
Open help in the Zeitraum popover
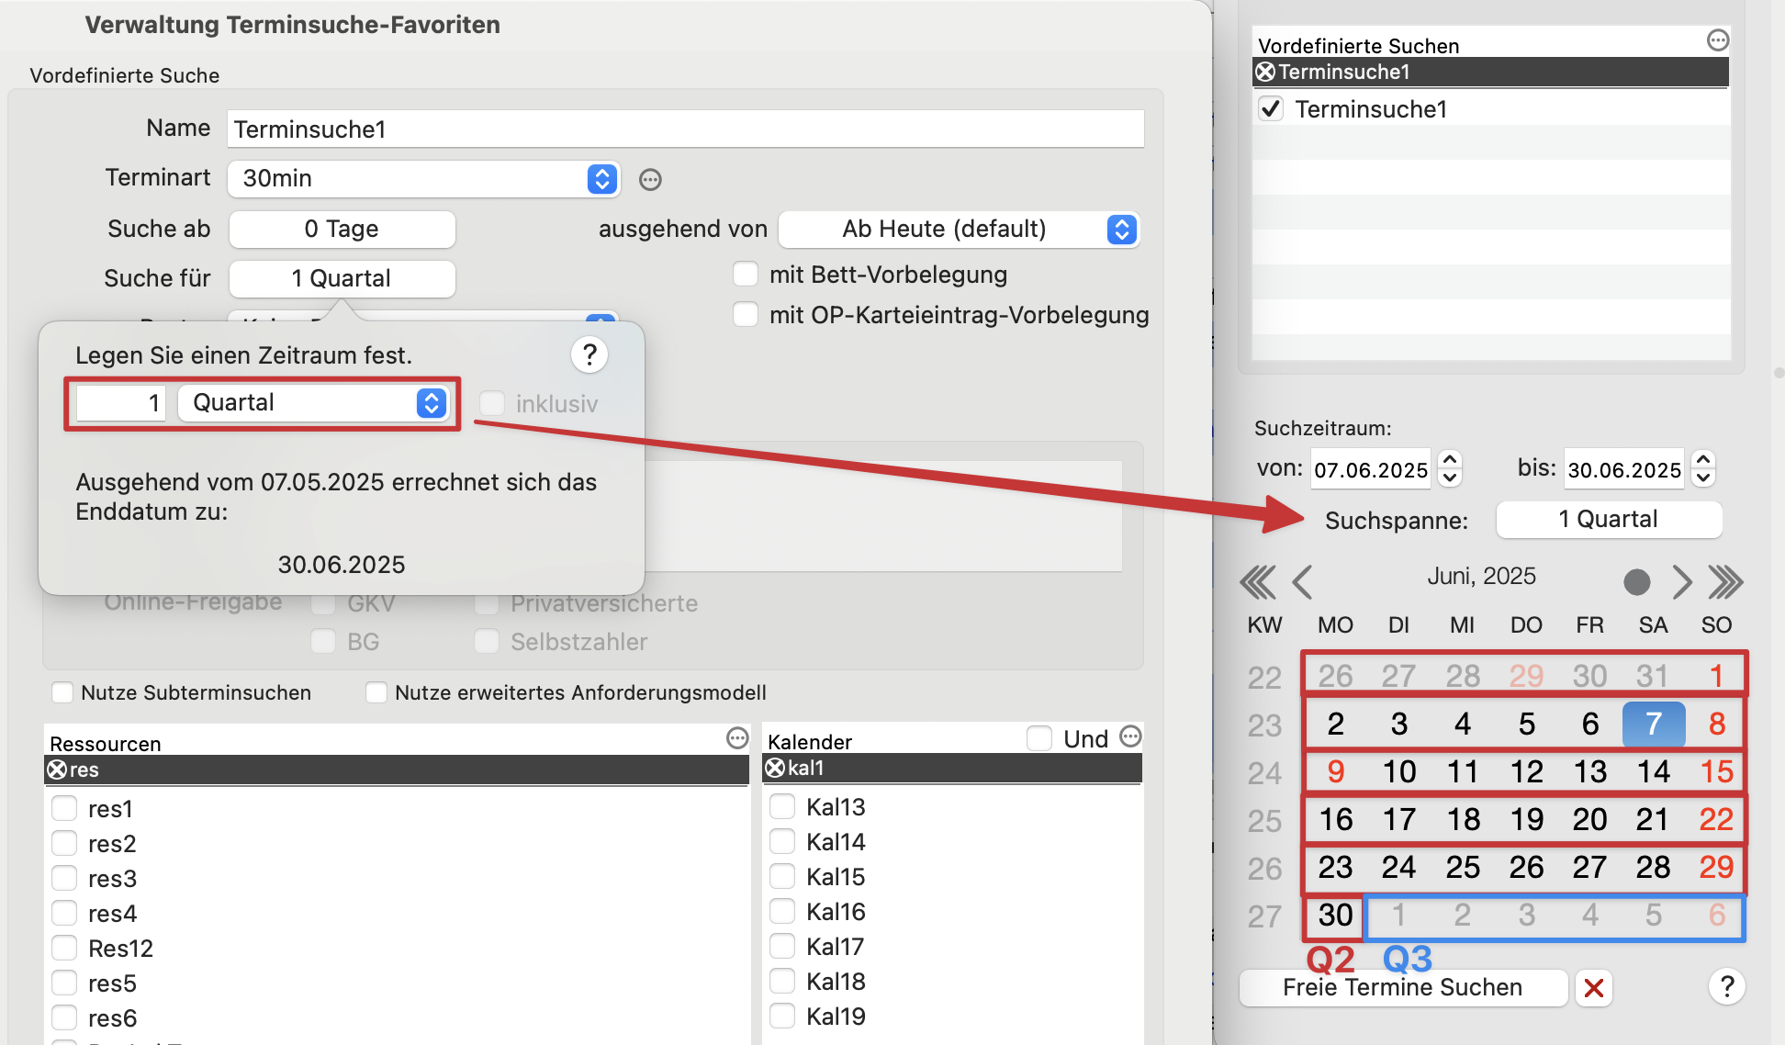click(x=589, y=354)
